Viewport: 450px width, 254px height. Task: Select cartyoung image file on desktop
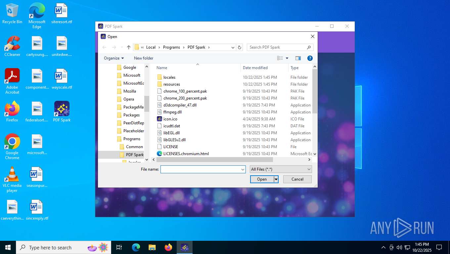click(x=37, y=46)
